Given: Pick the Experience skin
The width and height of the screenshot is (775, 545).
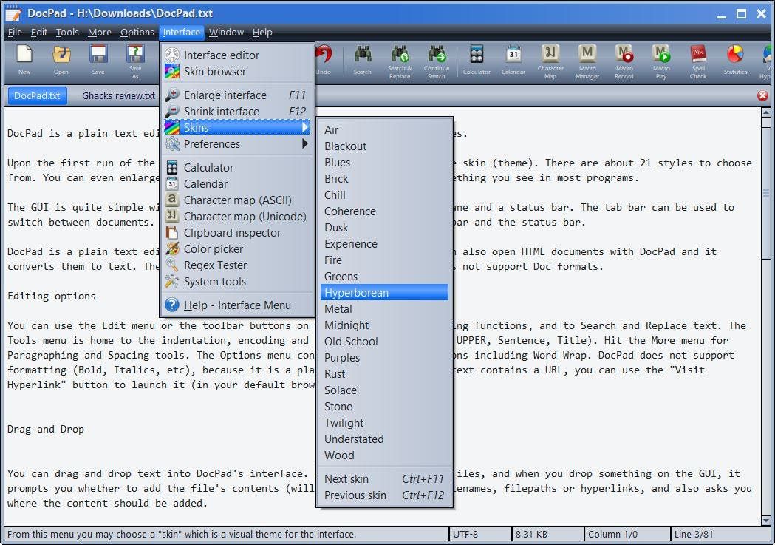Looking at the screenshot, I should click(384, 244).
